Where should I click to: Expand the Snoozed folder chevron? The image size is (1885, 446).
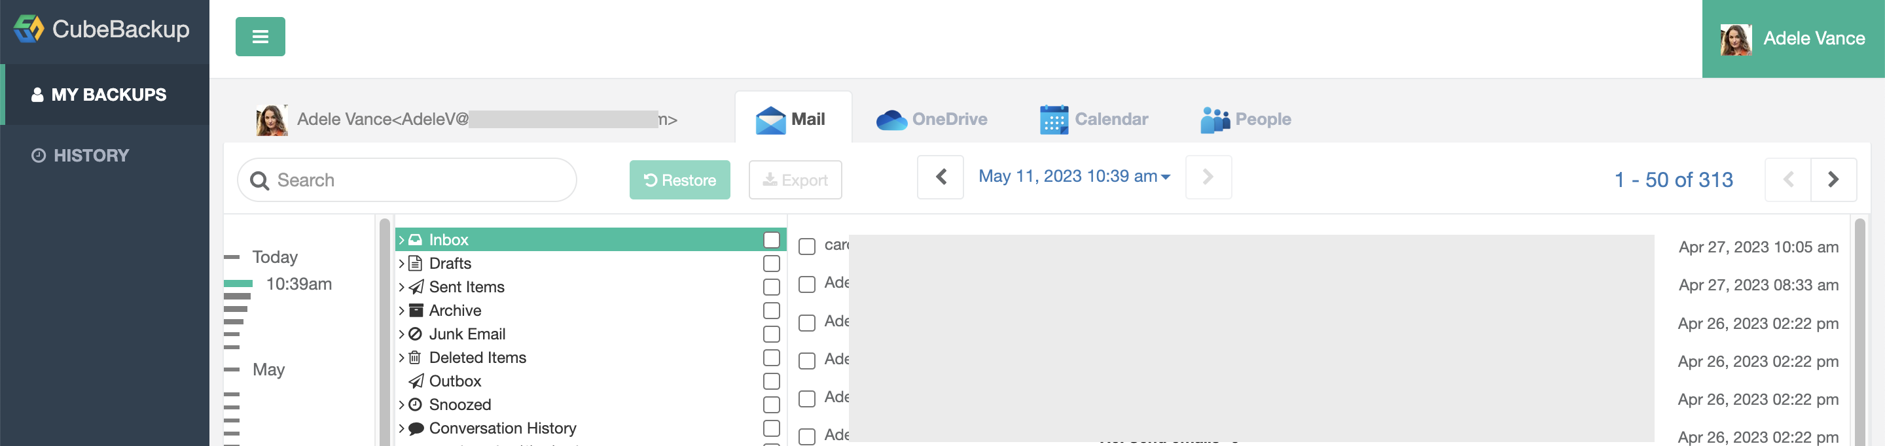[x=401, y=404]
